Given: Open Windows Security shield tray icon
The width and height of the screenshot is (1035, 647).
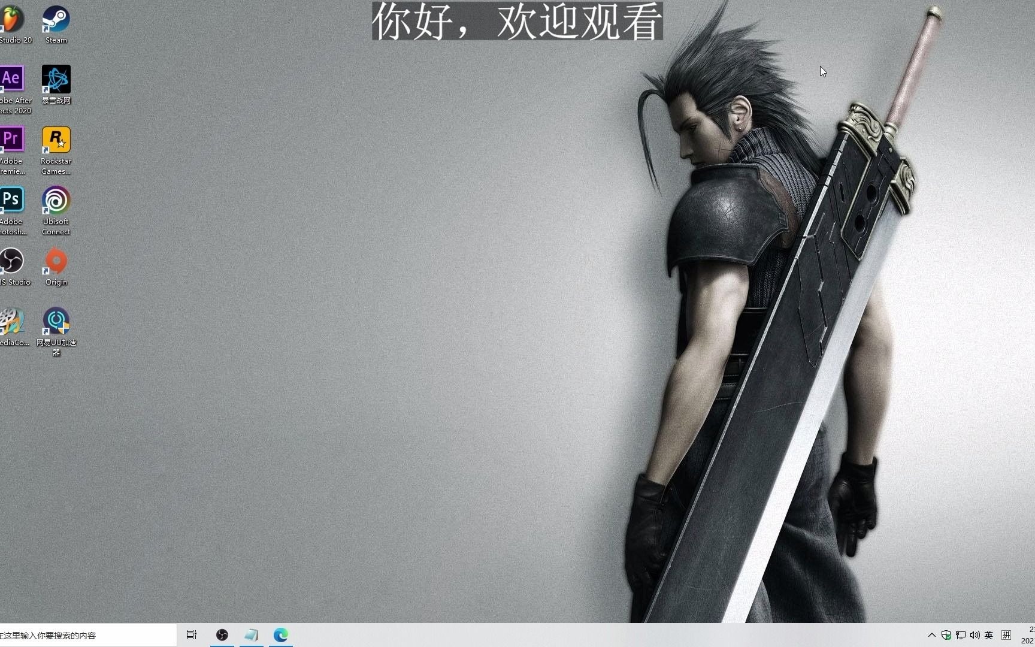Looking at the screenshot, I should click(946, 635).
